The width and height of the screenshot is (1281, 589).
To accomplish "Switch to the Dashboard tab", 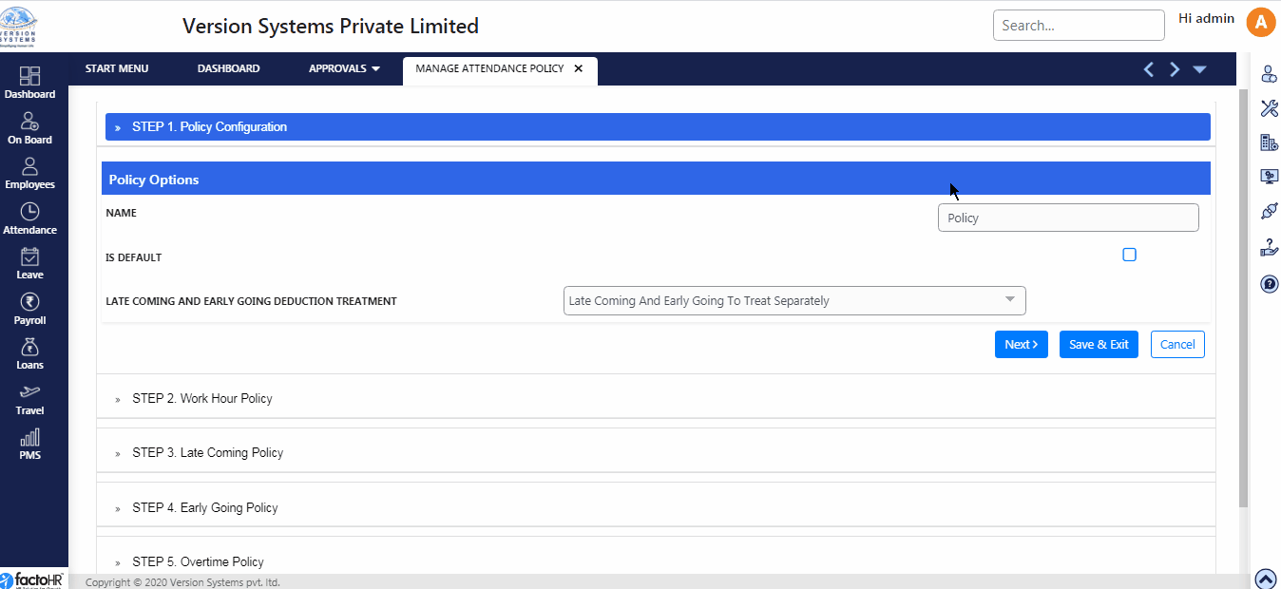I will click(228, 68).
